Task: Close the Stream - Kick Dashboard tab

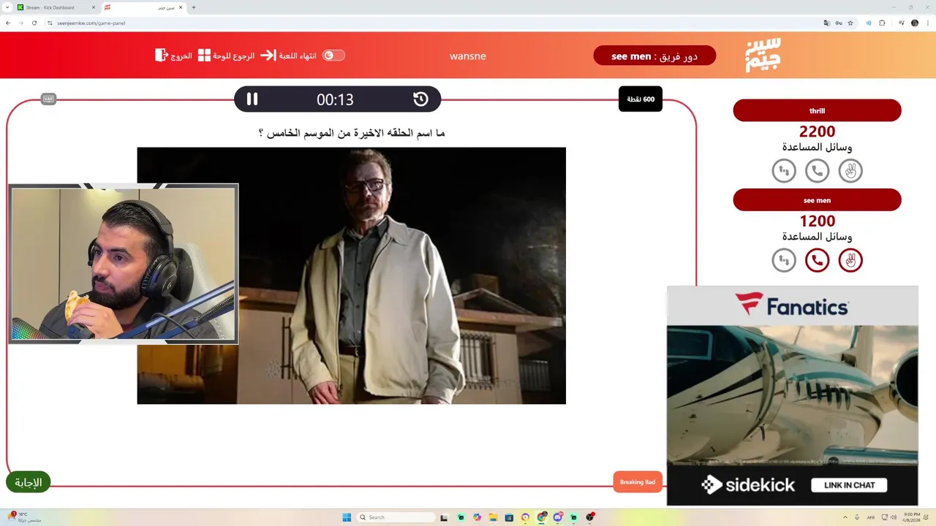Action: click(94, 7)
